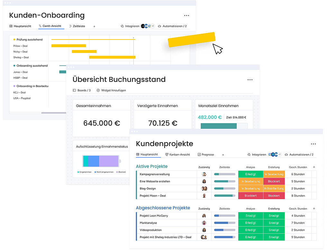Click assignee avatar for Kampagnenverwaltung
Viewport: 328px width, 251px height.
[x=204, y=174]
